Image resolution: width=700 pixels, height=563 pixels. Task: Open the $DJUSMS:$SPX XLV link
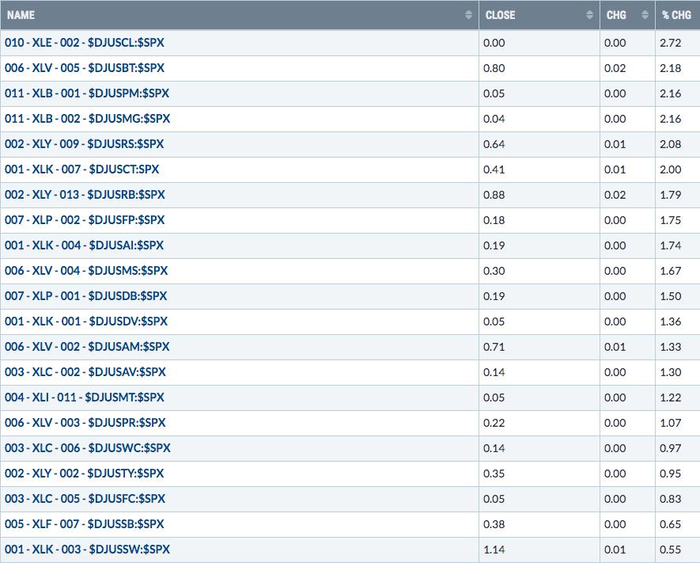(86, 271)
